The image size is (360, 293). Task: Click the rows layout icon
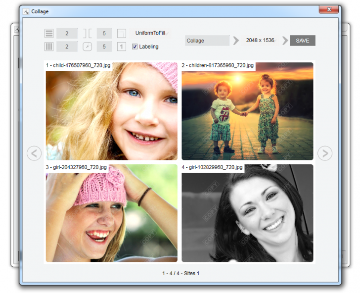[x=49, y=33]
